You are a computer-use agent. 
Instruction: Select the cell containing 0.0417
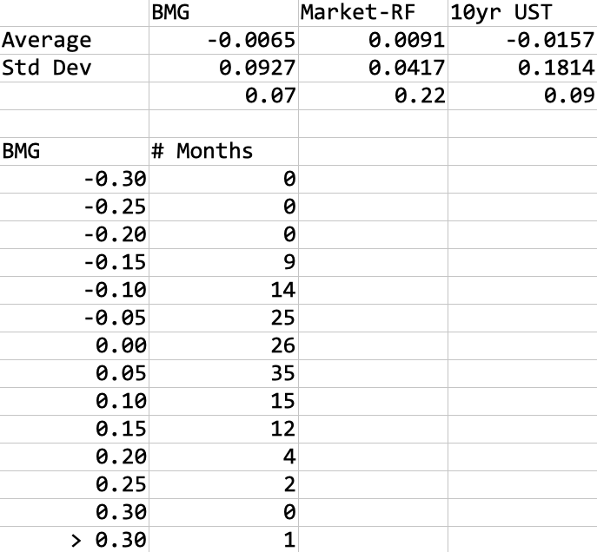(373, 68)
